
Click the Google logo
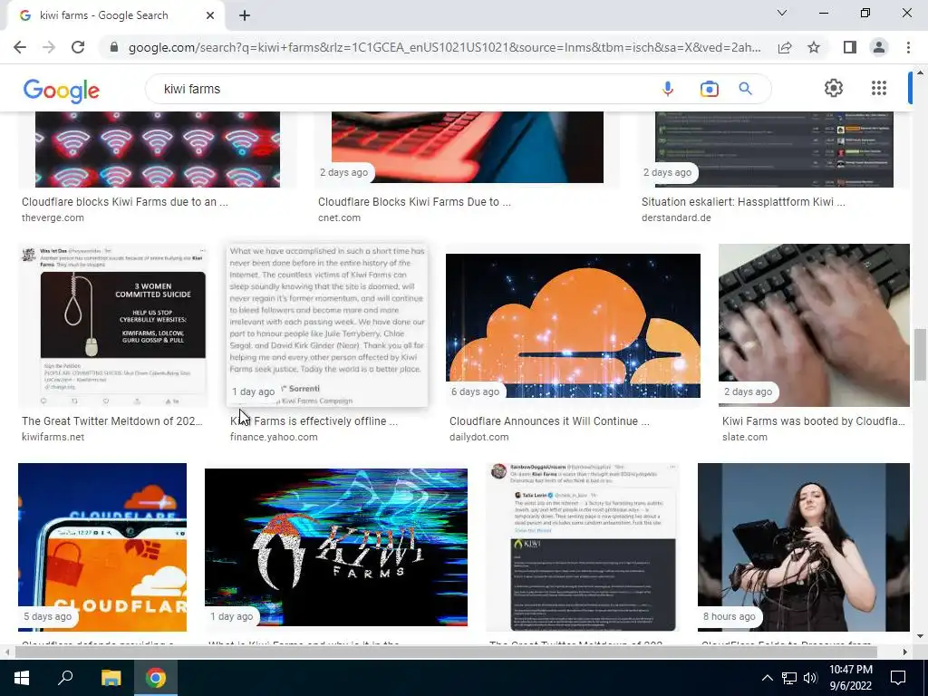click(61, 91)
